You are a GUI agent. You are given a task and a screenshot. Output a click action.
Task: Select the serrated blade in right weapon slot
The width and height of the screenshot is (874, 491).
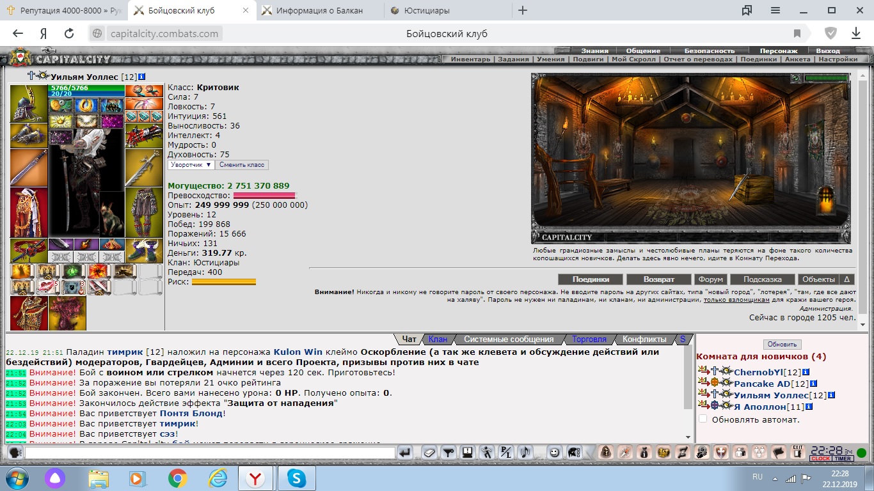[x=144, y=168]
